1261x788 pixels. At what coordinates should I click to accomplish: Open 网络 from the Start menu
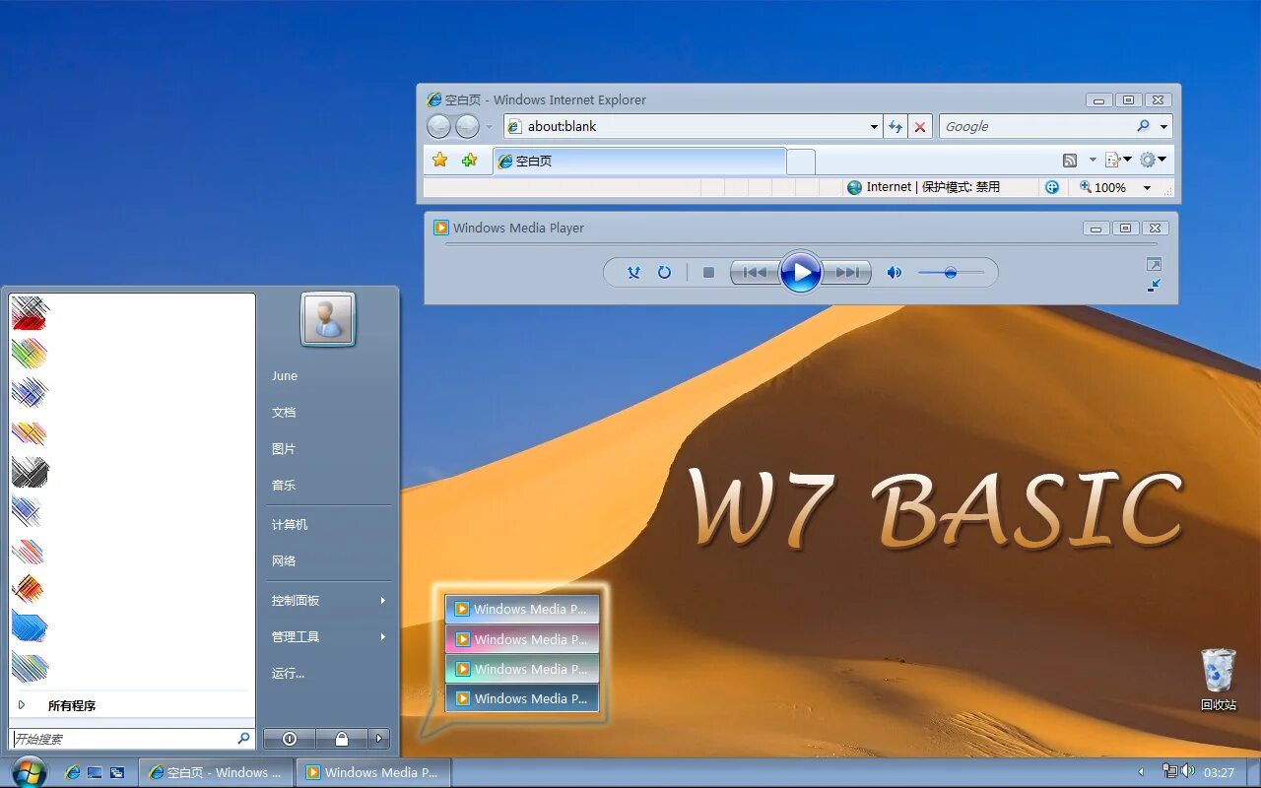pos(284,560)
